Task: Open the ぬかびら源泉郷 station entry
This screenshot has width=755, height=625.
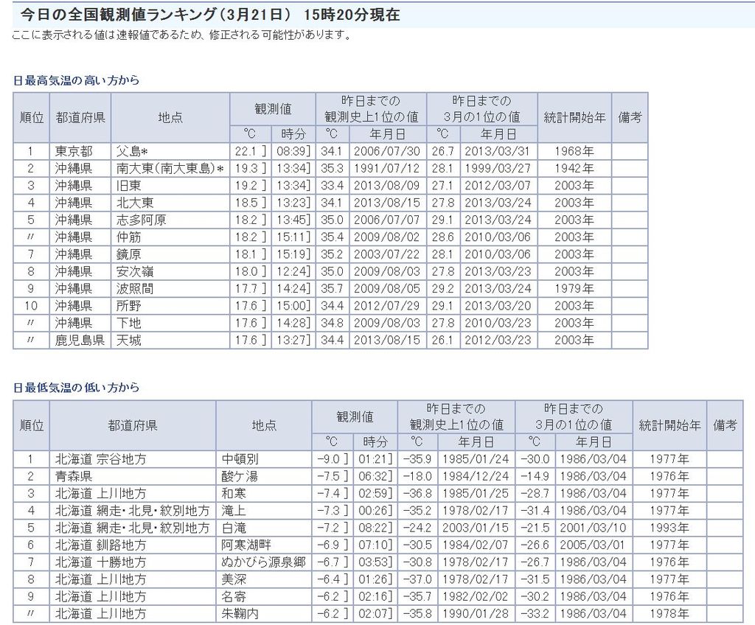Action: 262,562
